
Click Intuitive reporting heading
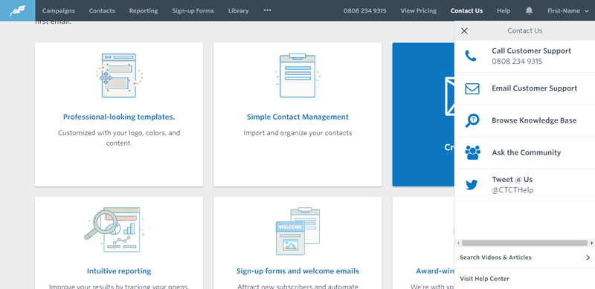pyautogui.click(x=119, y=270)
